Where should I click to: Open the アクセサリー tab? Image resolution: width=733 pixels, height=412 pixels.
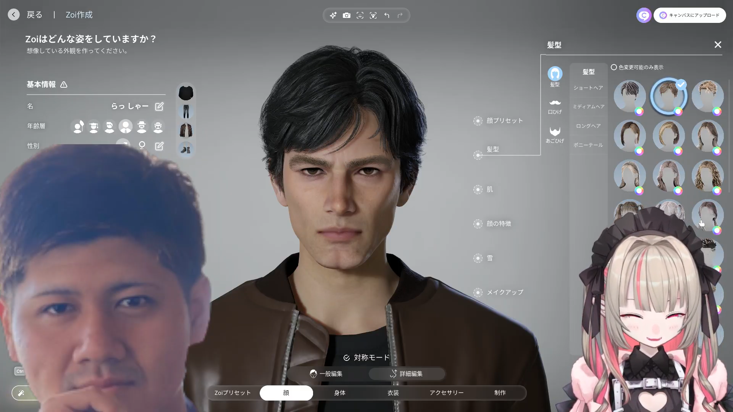tap(447, 393)
